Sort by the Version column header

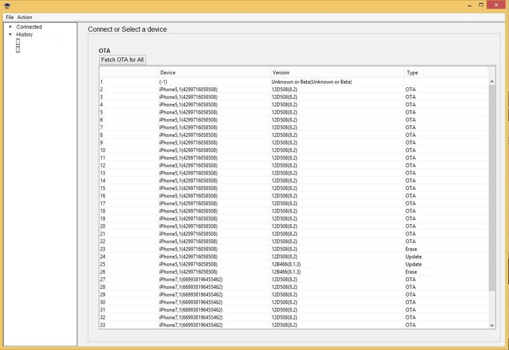337,72
